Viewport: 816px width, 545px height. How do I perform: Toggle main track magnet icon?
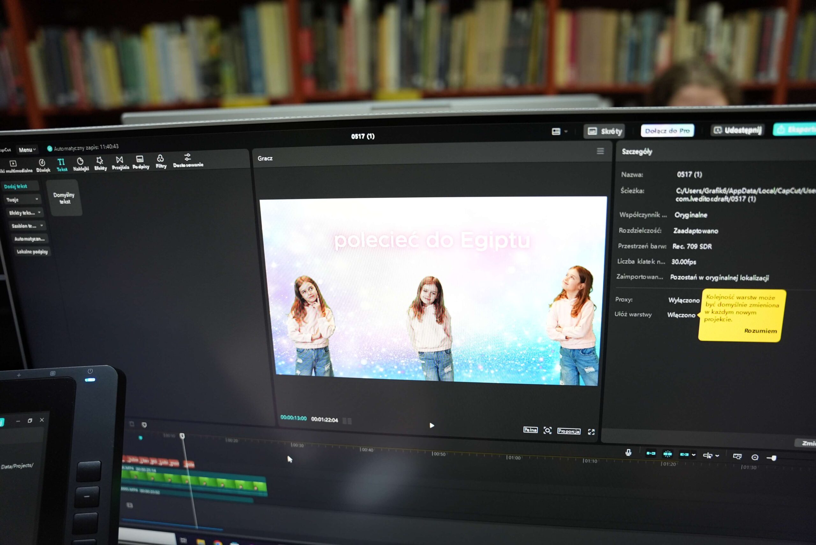point(651,453)
